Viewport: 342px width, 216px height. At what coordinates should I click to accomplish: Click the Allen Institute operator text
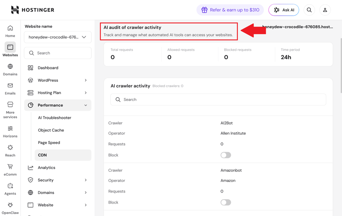coord(233,133)
